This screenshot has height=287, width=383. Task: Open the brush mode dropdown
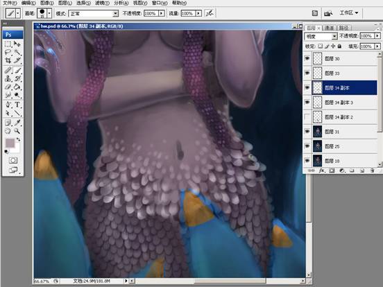(94, 13)
